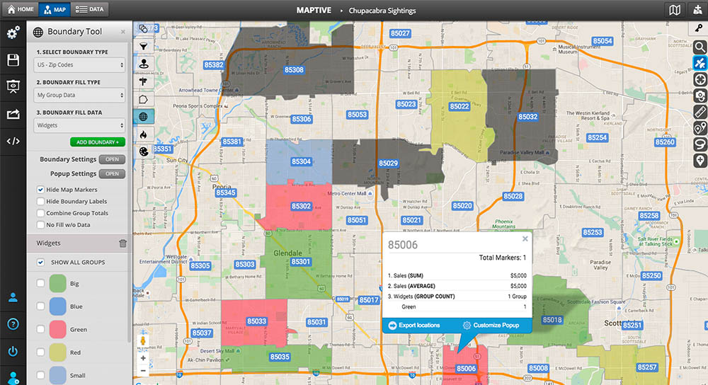Open the Widgets fill data dropdown
The width and height of the screenshot is (708, 385).
pos(79,125)
